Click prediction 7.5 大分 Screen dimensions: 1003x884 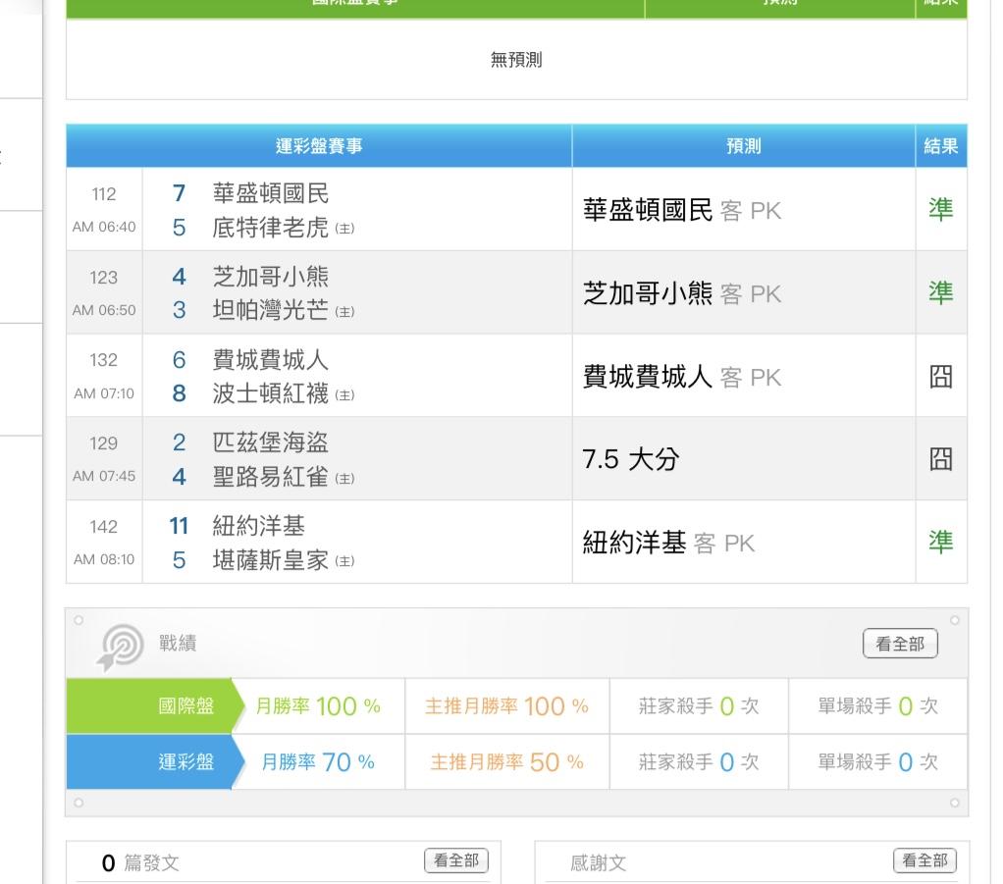(x=631, y=459)
